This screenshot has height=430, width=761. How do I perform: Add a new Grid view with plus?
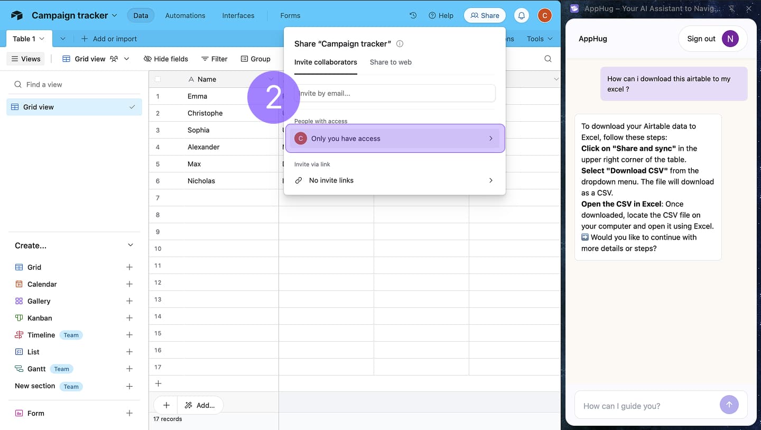pos(129,267)
